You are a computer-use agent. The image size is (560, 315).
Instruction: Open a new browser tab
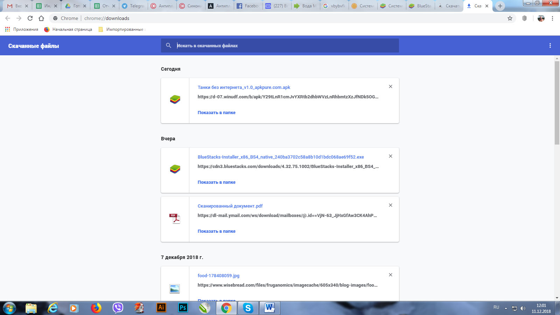point(500,6)
